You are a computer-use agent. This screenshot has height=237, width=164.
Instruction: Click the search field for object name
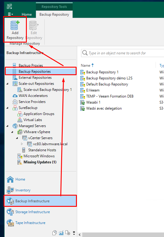pyautogui.click(x=122, y=53)
